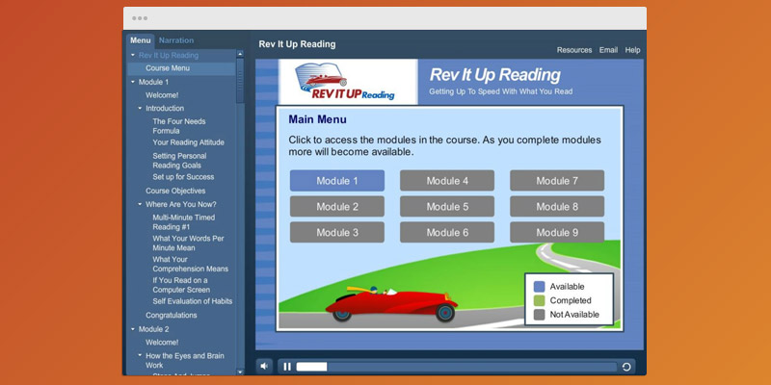Switch to the Narration tab
The image size is (771, 385).
(x=176, y=40)
